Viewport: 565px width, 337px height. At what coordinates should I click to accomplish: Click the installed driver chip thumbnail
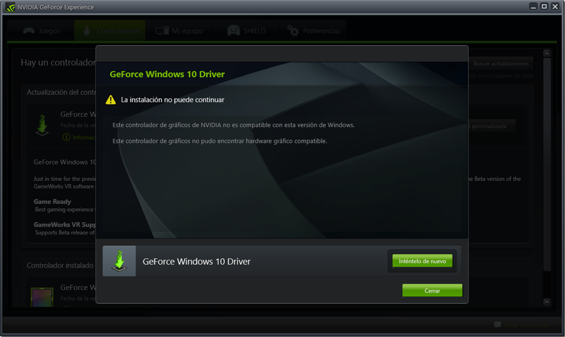click(42, 297)
